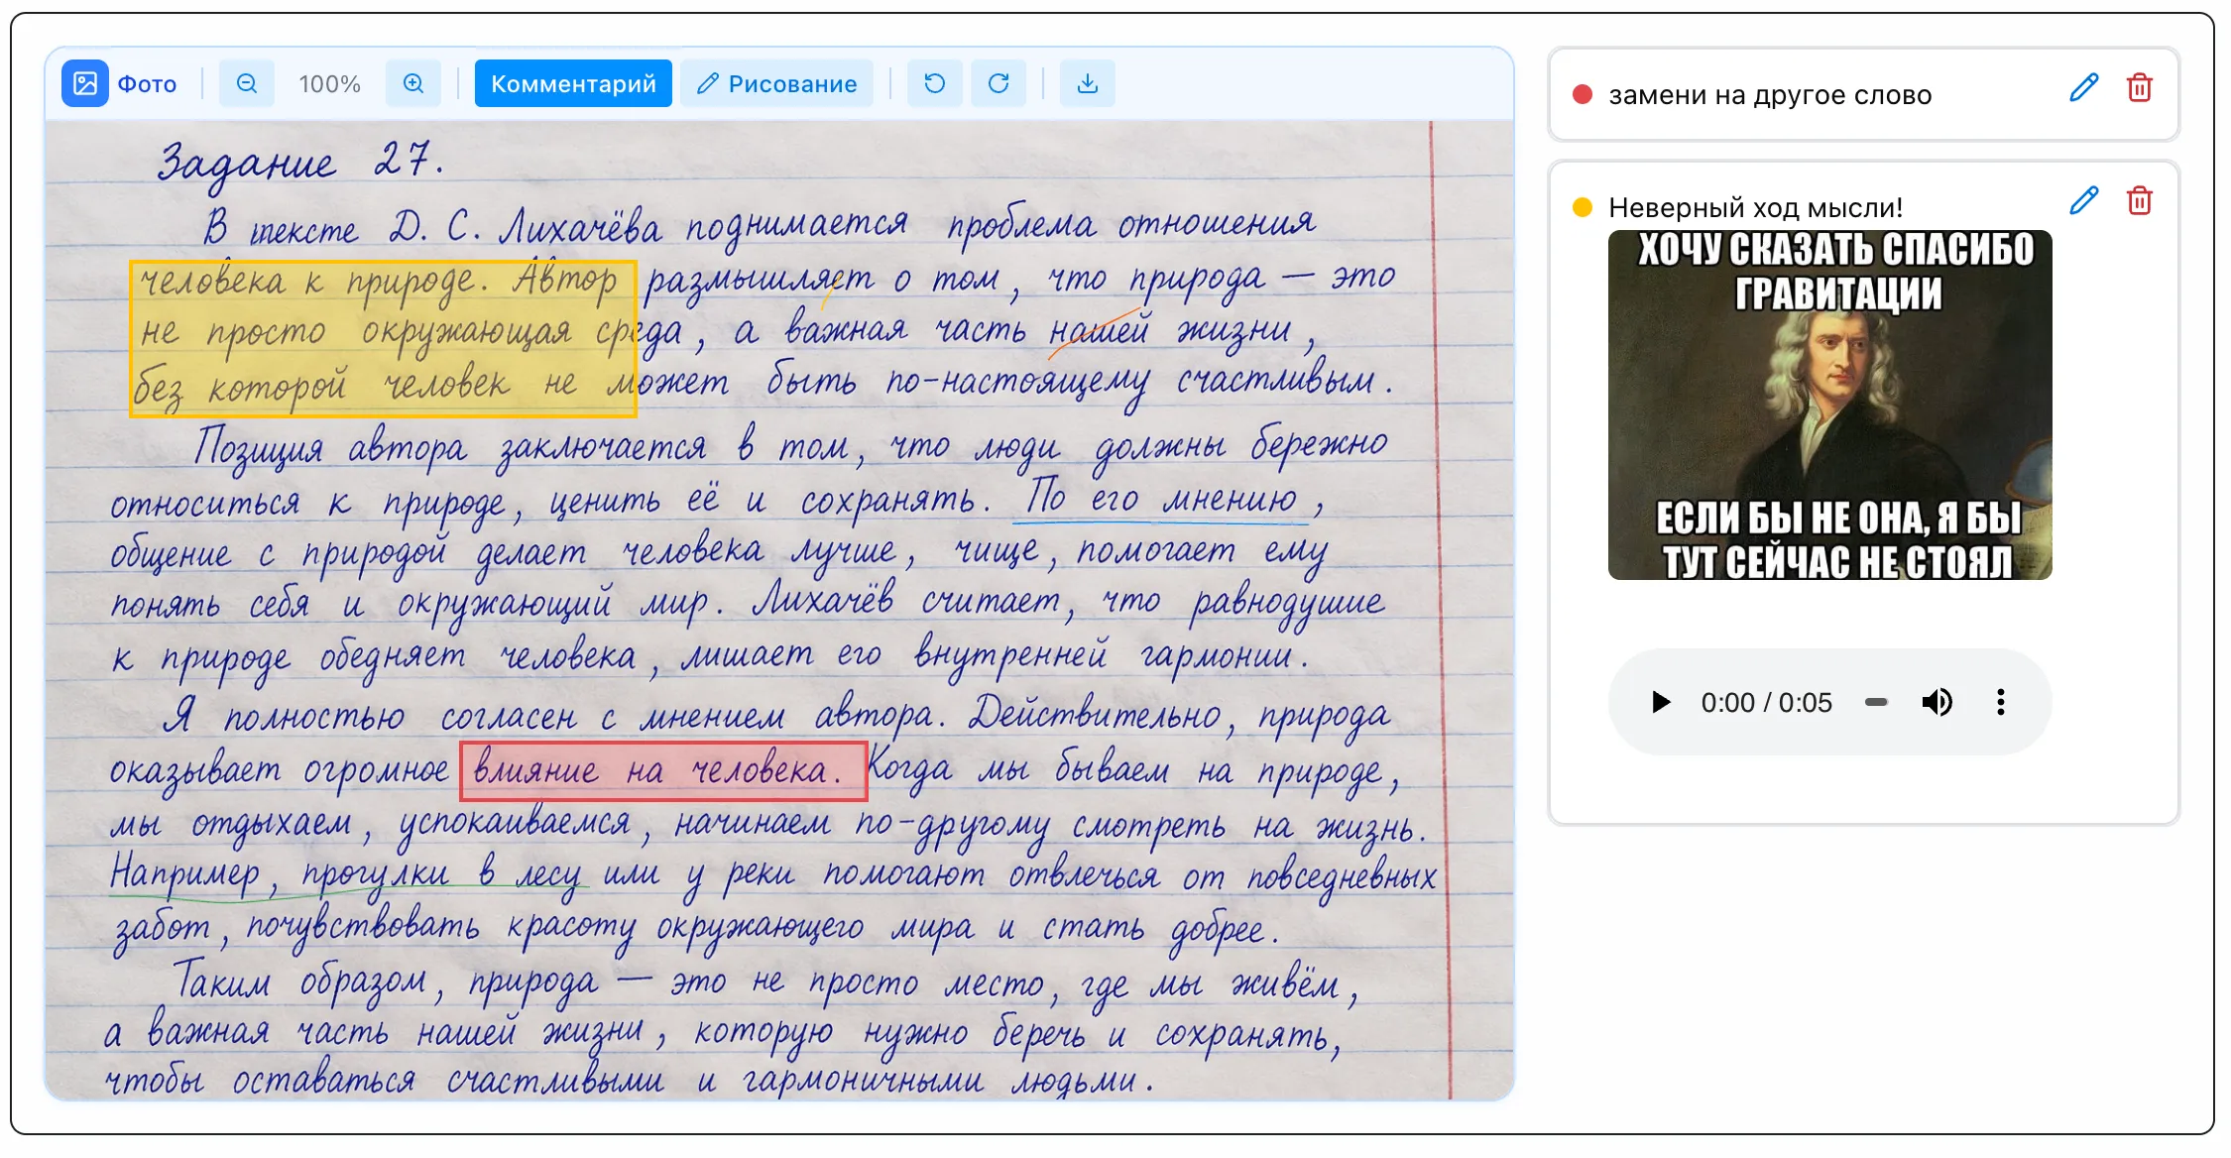The height and width of the screenshot is (1158, 2231).
Task: Select the red highlighted 'влияние на человека' region
Action: coord(663,771)
